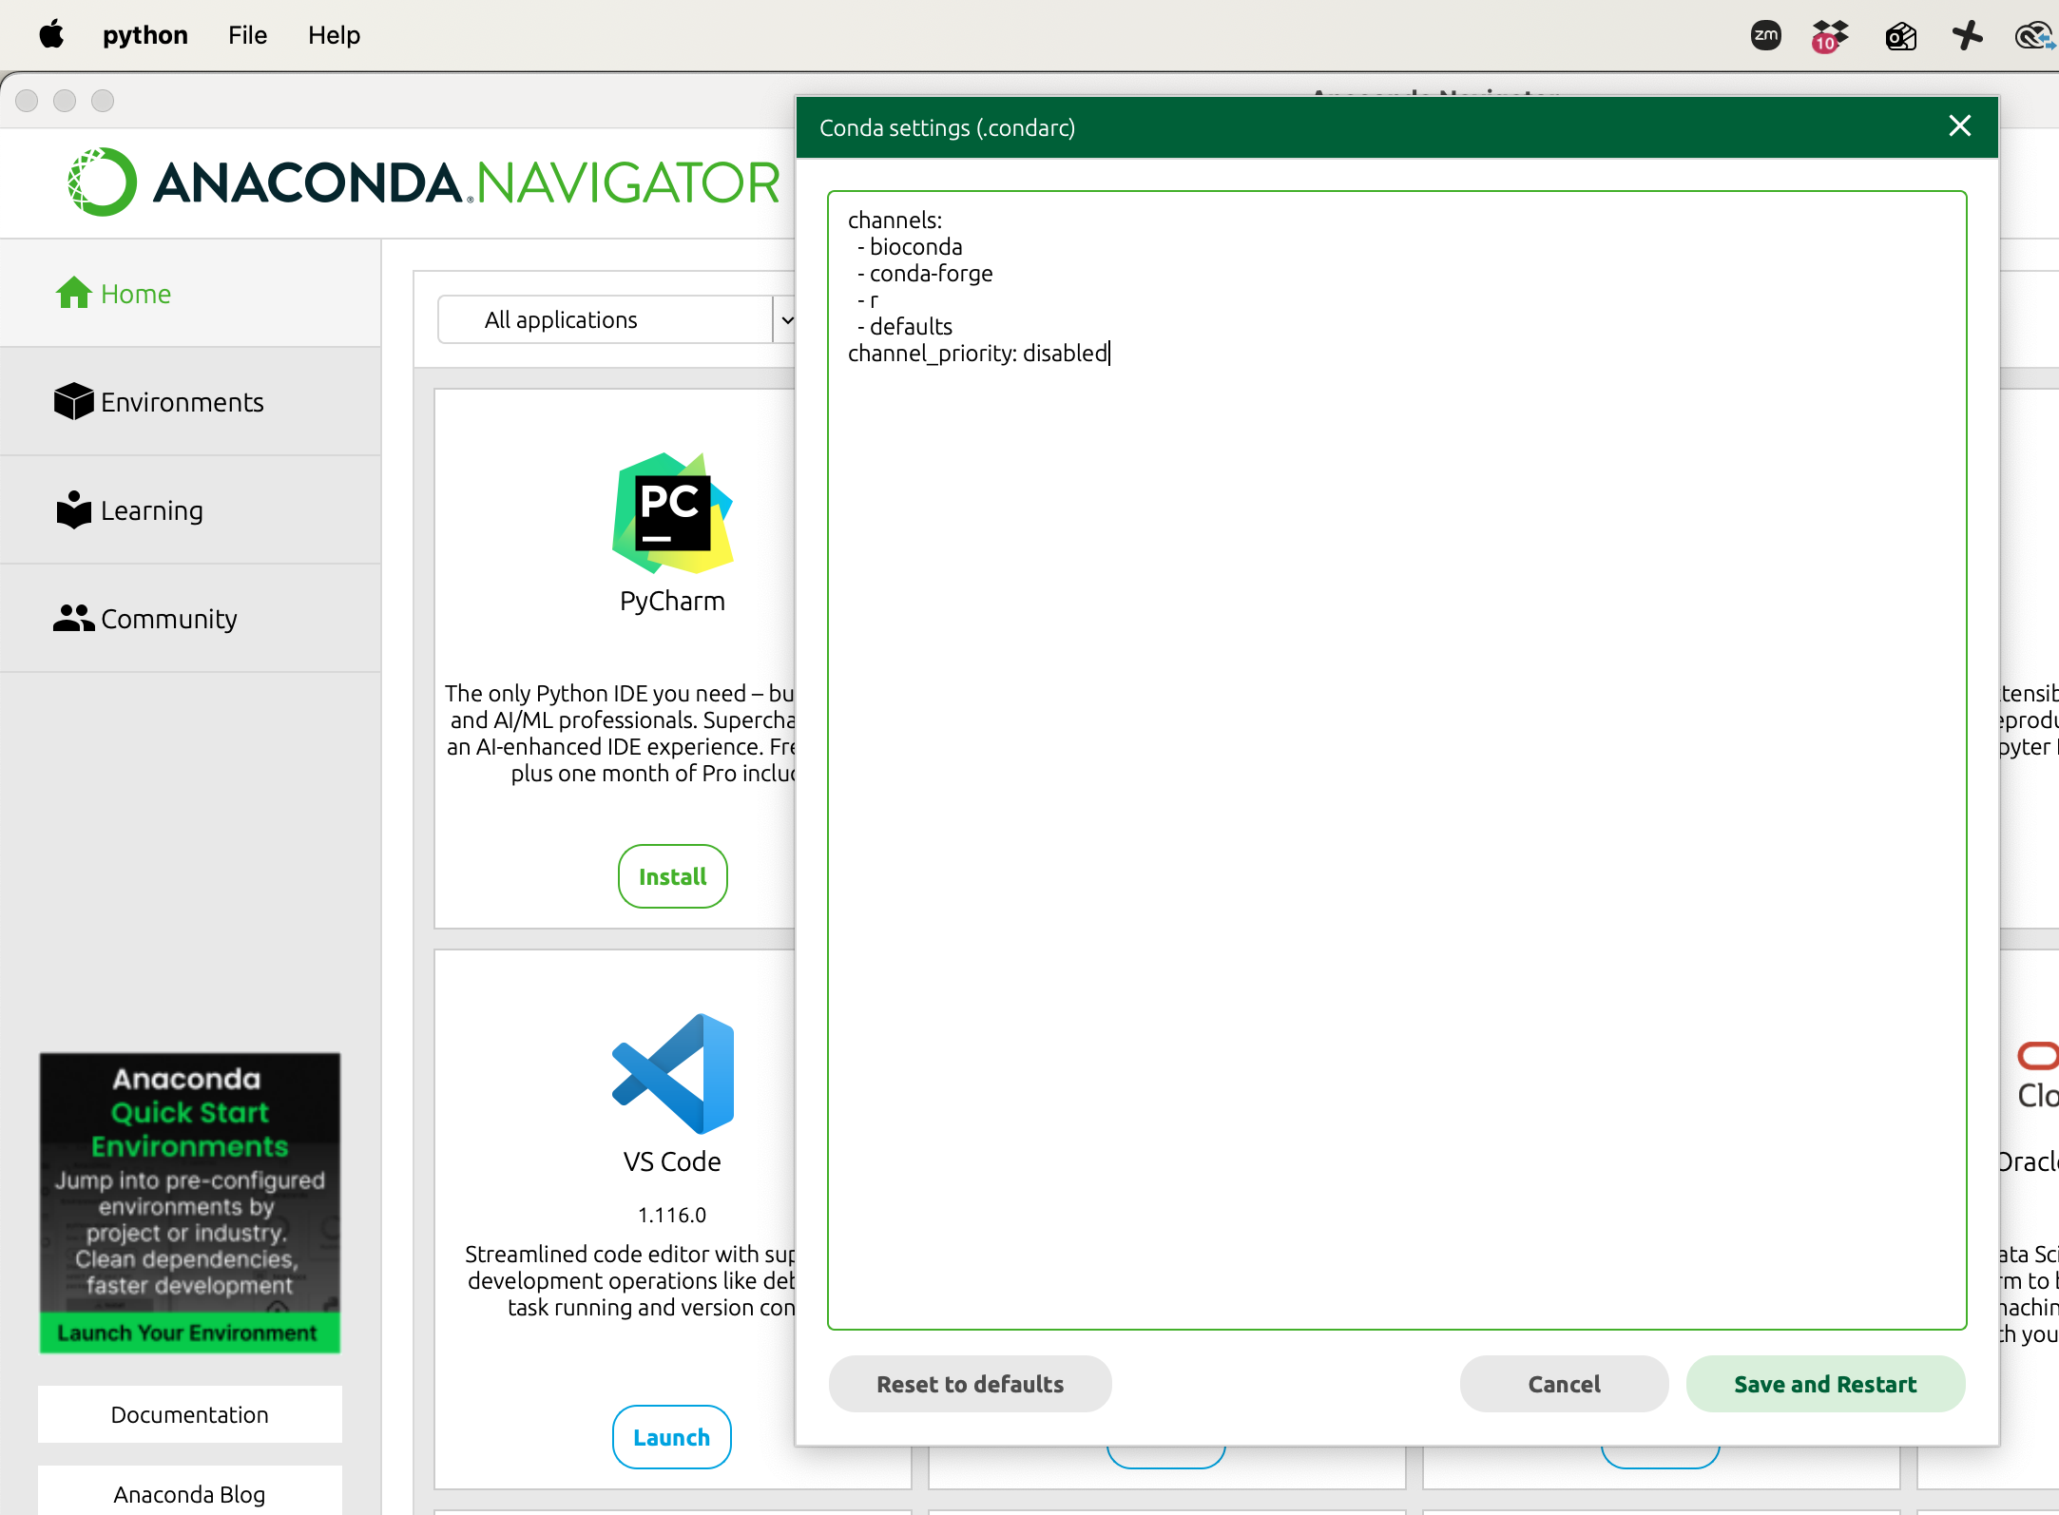Click the 'channels:' line

click(895, 221)
